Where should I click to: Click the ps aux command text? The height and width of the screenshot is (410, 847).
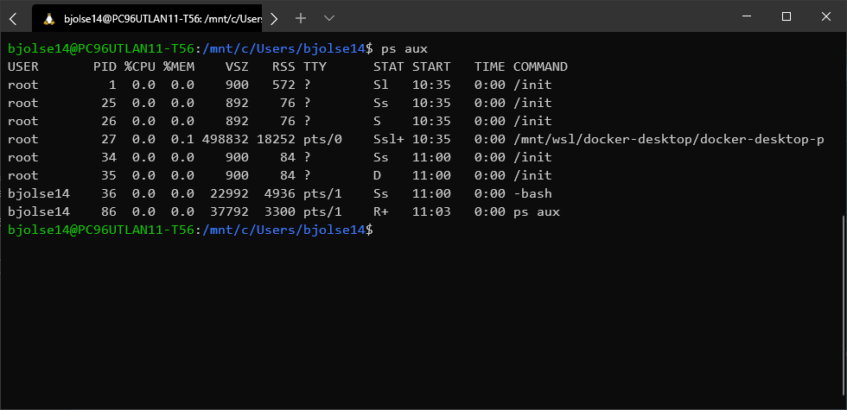click(x=404, y=49)
